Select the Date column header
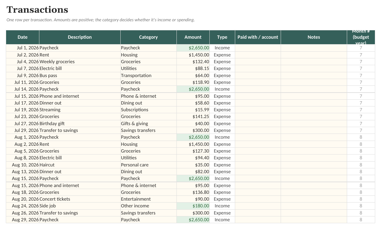The width and height of the screenshot is (381, 229). click(x=23, y=37)
